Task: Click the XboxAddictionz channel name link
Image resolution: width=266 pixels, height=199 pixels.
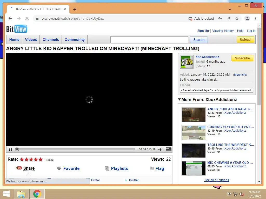Action: [x=207, y=57]
